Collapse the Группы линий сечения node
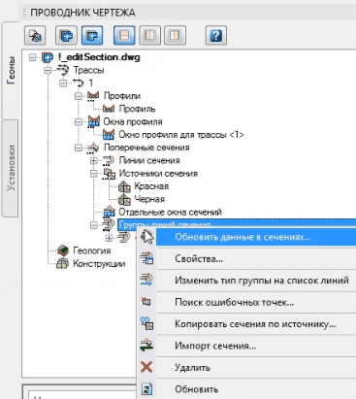The image size is (356, 399). pos(94,225)
